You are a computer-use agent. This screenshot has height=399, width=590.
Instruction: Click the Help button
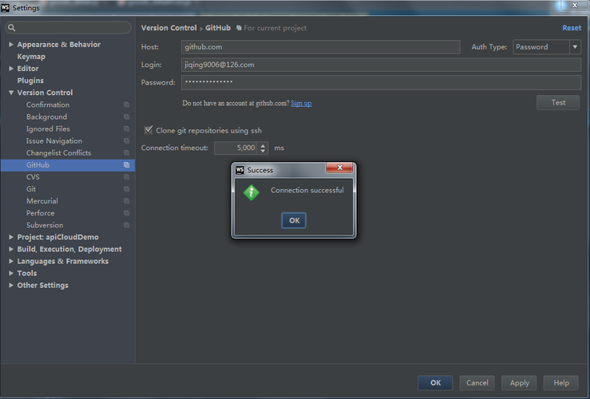561,383
